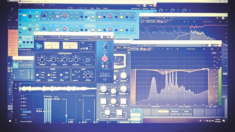Click the Save button in the Waves toolbar

[x=109, y=39]
